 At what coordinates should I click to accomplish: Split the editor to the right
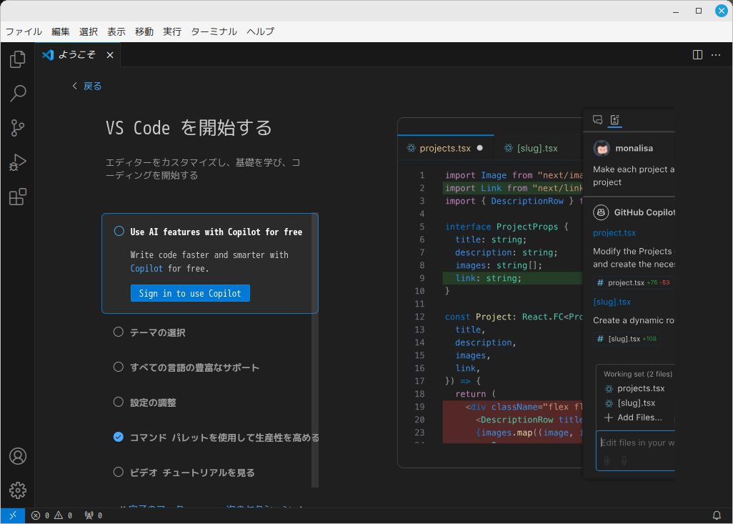pos(698,55)
